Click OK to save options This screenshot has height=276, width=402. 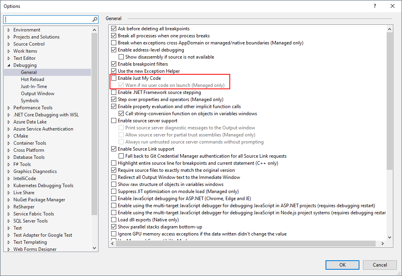pyautogui.click(x=342, y=265)
